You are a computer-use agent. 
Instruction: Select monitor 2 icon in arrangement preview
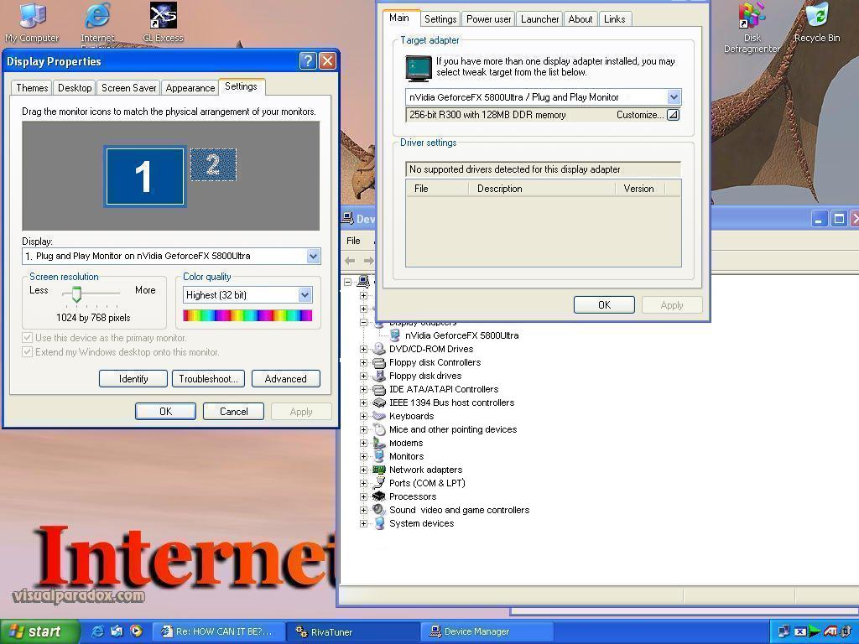pos(213,164)
